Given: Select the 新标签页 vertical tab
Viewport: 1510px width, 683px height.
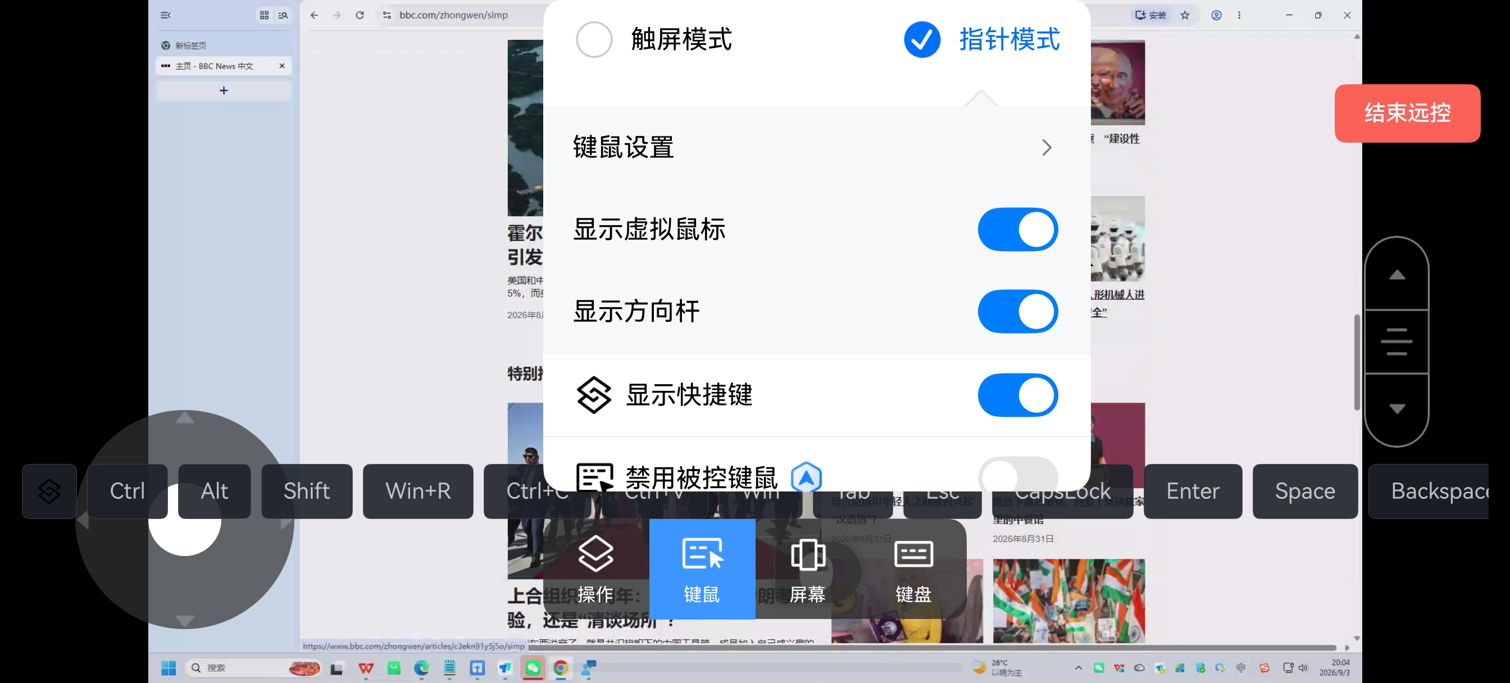Looking at the screenshot, I should [224, 45].
